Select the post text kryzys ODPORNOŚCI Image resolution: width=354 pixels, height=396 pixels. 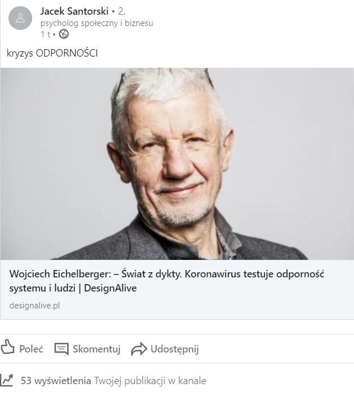52,53
